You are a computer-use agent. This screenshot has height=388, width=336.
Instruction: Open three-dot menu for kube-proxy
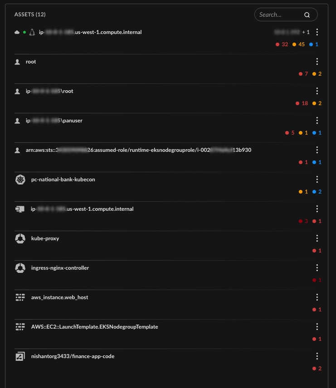click(317, 238)
